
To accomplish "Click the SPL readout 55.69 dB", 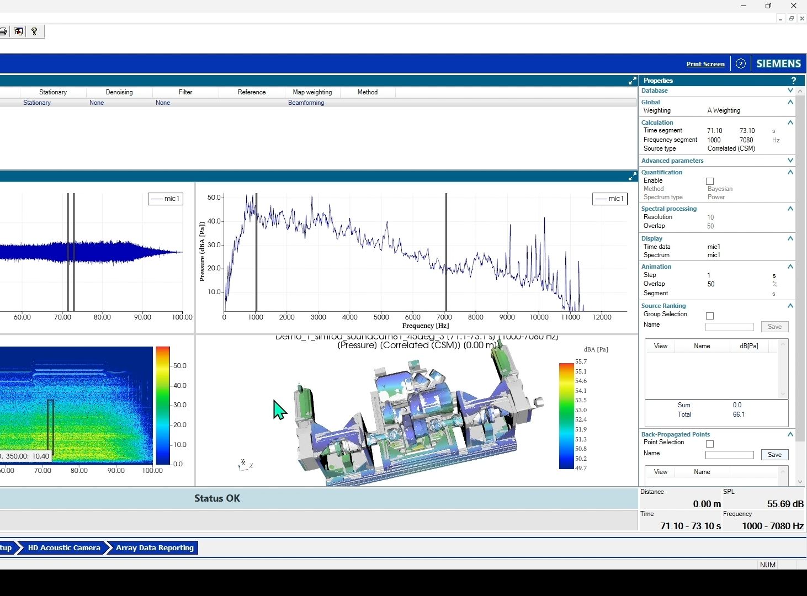I will click(x=785, y=504).
